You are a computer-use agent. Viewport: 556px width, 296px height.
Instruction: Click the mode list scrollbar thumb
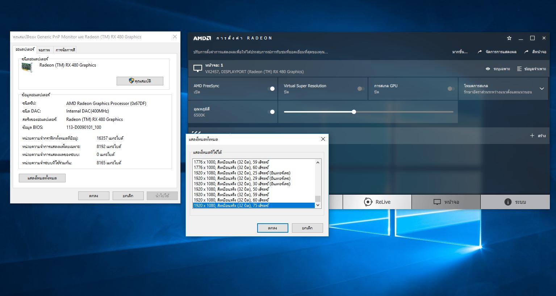[x=318, y=199]
